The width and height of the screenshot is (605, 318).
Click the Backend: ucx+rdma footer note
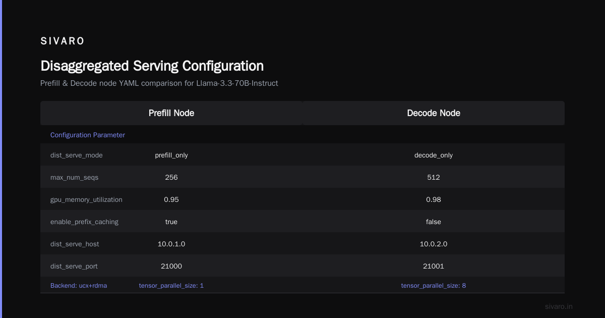79,286
